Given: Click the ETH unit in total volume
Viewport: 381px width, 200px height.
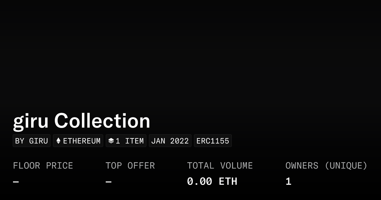Looking at the screenshot, I should [228, 182].
